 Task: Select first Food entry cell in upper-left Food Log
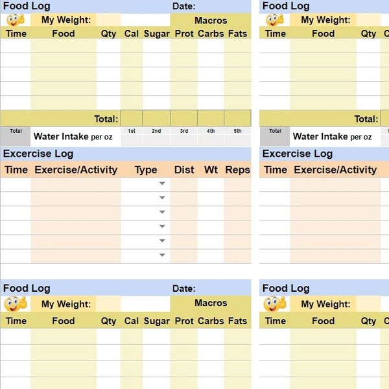64,46
